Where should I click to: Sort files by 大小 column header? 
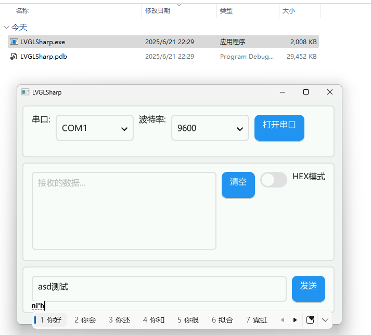[x=288, y=10]
